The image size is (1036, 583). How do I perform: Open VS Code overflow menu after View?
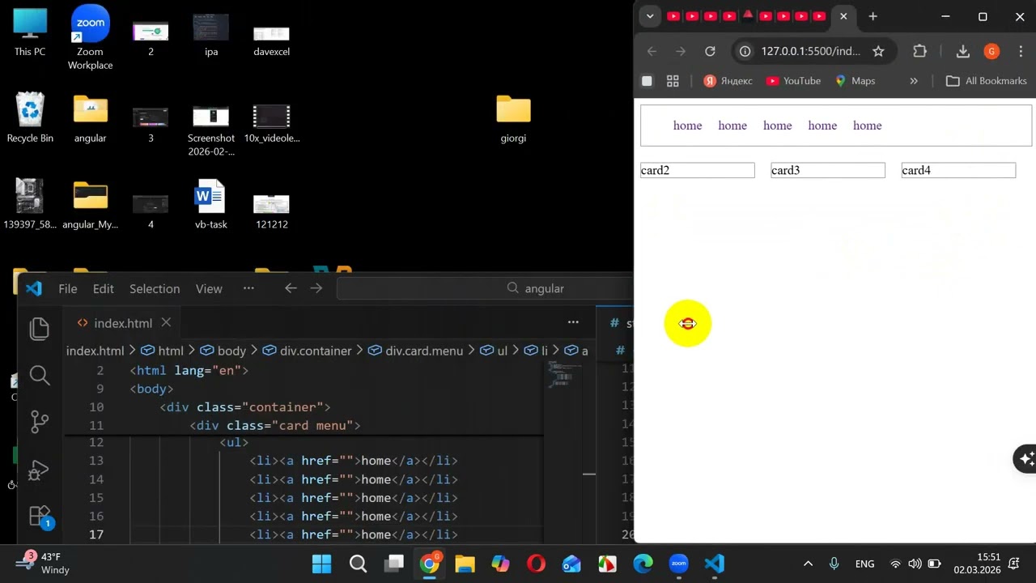tap(248, 288)
